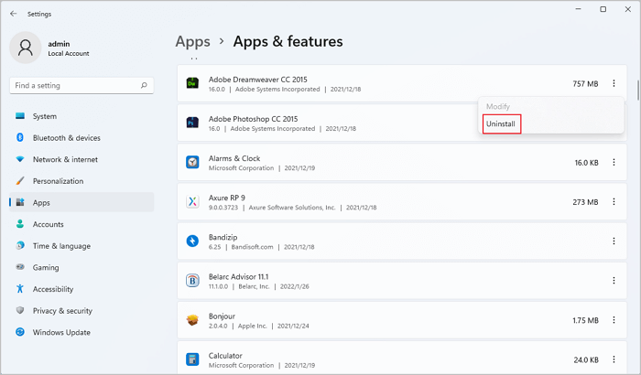Open more options for Axure RP 9

pos(614,202)
